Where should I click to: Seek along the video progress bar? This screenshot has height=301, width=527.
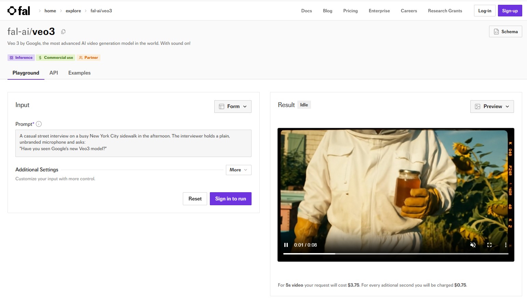click(x=396, y=254)
